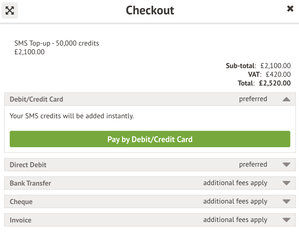This screenshot has width=299, height=234.
Task: Expand the Cheque section arrow
Action: pyautogui.click(x=286, y=201)
